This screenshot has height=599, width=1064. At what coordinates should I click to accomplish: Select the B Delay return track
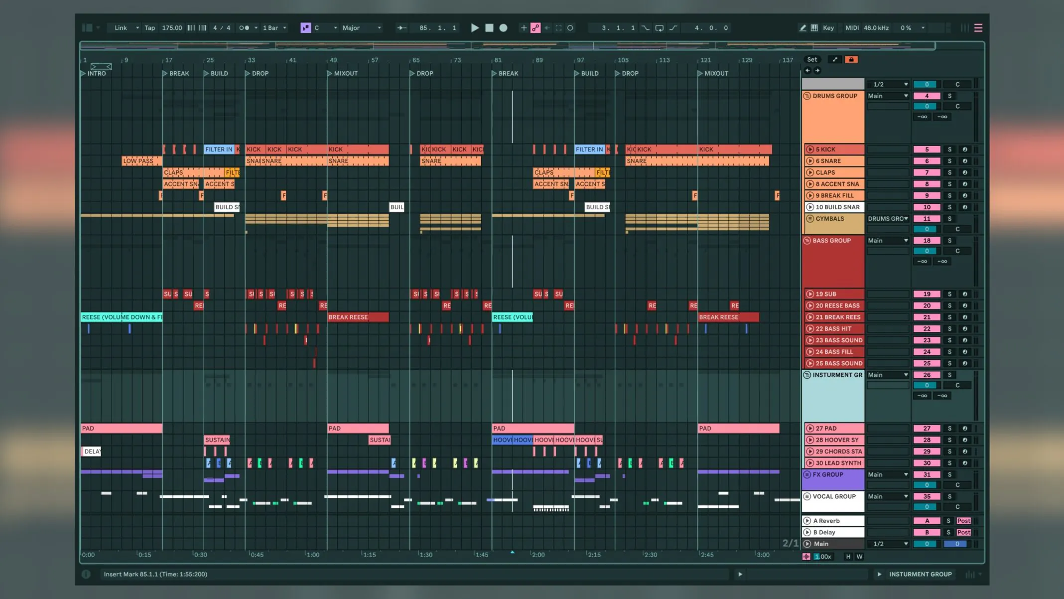click(x=833, y=532)
